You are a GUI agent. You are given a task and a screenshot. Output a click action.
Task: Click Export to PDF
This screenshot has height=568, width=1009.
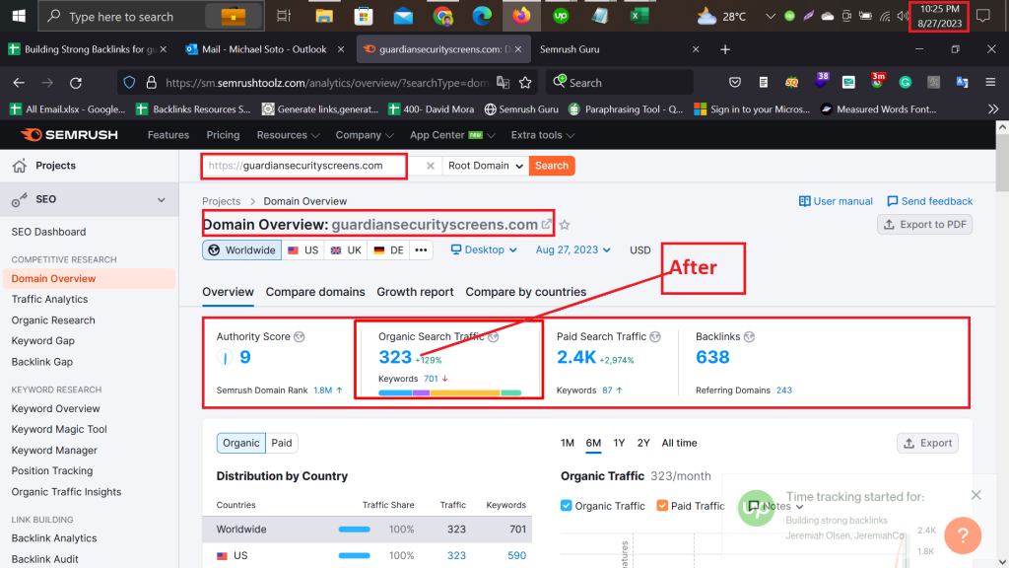924,224
